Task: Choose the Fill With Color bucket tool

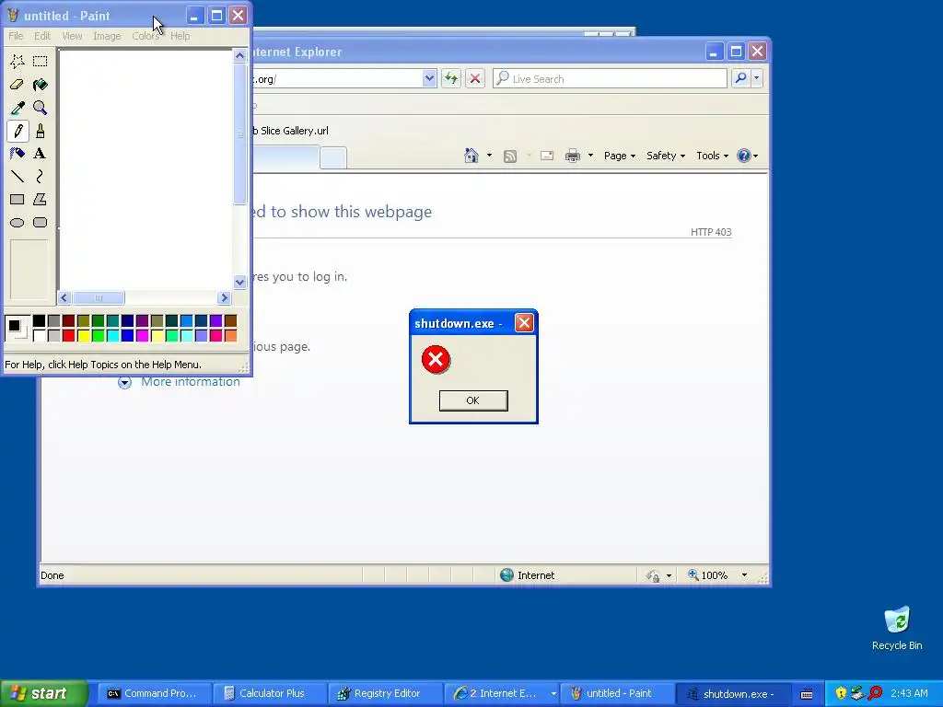Action: click(x=41, y=84)
